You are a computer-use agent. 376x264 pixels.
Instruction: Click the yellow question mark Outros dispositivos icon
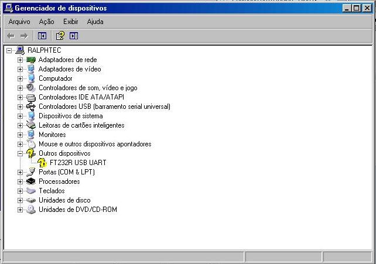31,153
